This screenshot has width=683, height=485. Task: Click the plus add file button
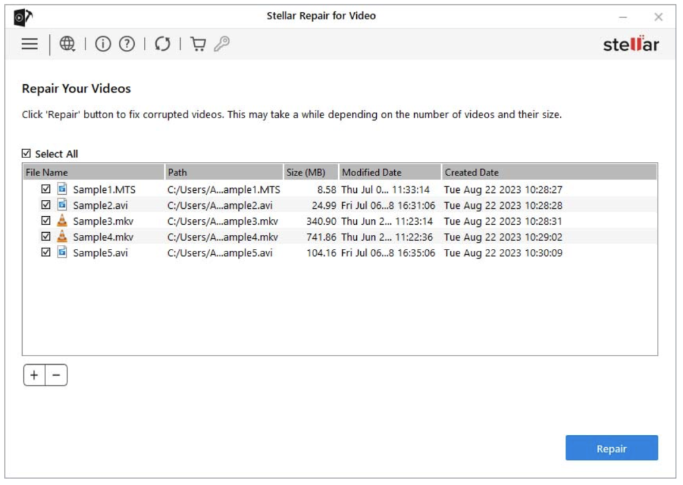click(x=35, y=376)
